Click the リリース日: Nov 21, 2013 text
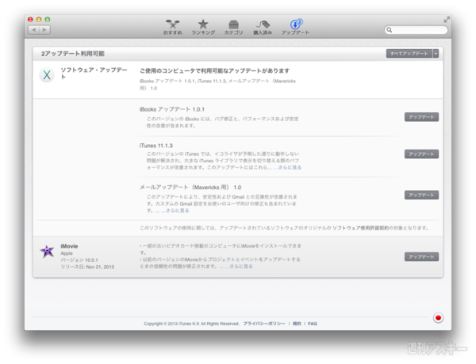This screenshot has width=476, height=364. 87,267
